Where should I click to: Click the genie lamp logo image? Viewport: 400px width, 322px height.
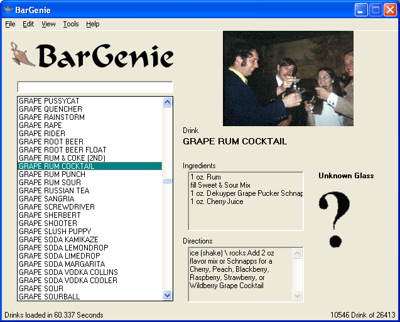tap(22, 55)
